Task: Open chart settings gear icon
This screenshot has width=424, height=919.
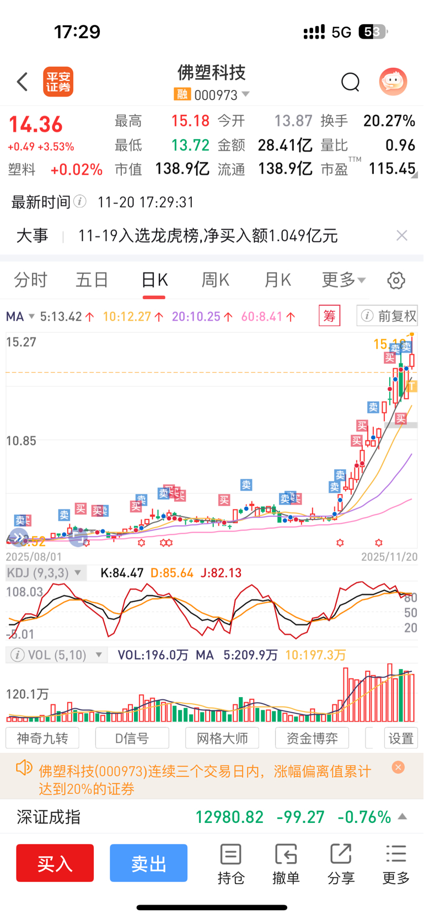Action: [396, 280]
